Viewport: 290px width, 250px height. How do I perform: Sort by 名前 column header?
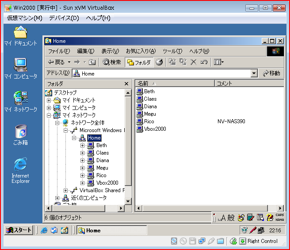[x=175, y=83]
